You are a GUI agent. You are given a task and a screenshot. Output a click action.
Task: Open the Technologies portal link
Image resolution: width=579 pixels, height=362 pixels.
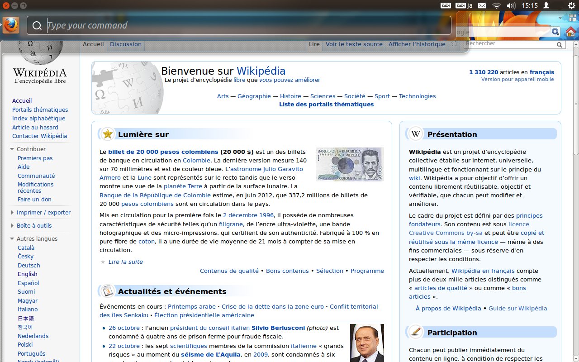[x=417, y=96]
